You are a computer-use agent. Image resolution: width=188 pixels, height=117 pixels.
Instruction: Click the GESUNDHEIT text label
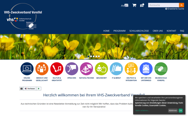point(102,78)
